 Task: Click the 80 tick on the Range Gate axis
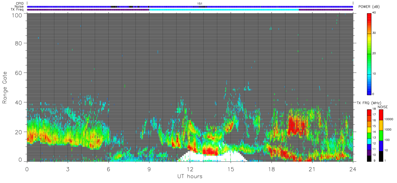point(18,43)
